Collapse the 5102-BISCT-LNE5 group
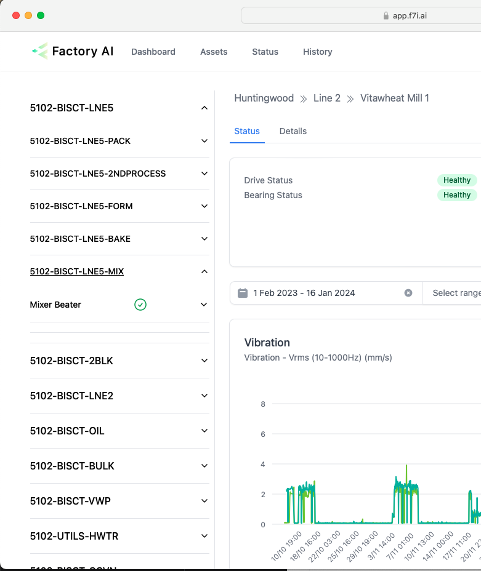The width and height of the screenshot is (481, 571). click(204, 108)
